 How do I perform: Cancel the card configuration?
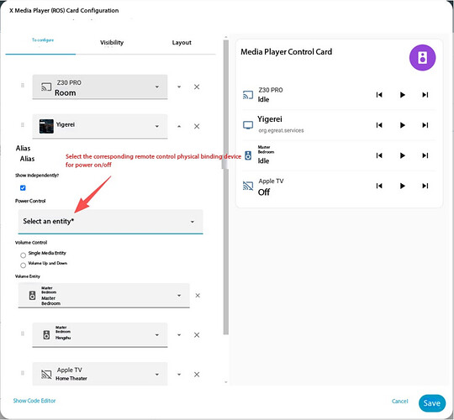400,402
